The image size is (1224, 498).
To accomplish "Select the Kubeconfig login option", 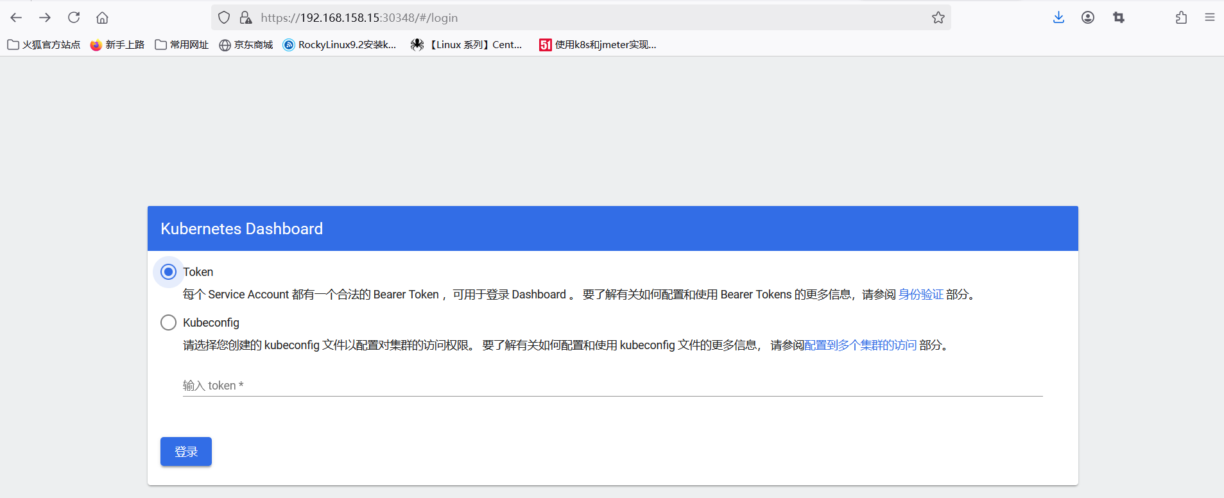I will [168, 322].
